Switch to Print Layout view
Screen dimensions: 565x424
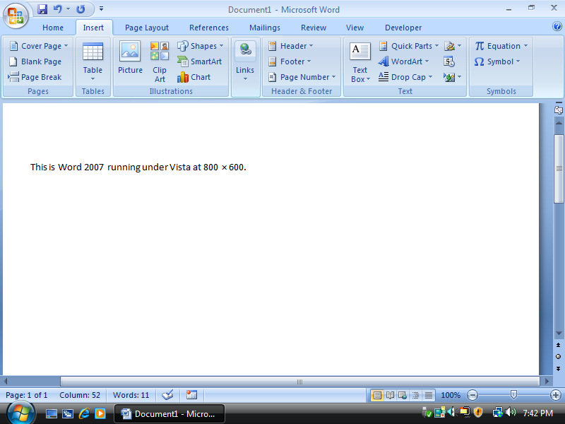(x=377, y=396)
